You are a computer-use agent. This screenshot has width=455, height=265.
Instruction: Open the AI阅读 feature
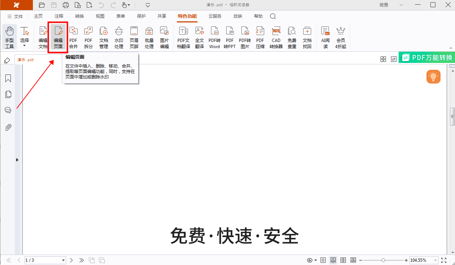(325, 36)
